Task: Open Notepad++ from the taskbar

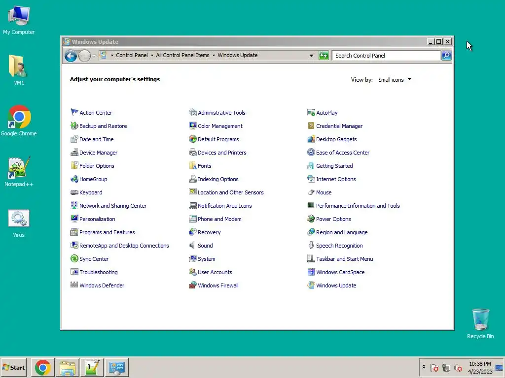Action: 92,367
